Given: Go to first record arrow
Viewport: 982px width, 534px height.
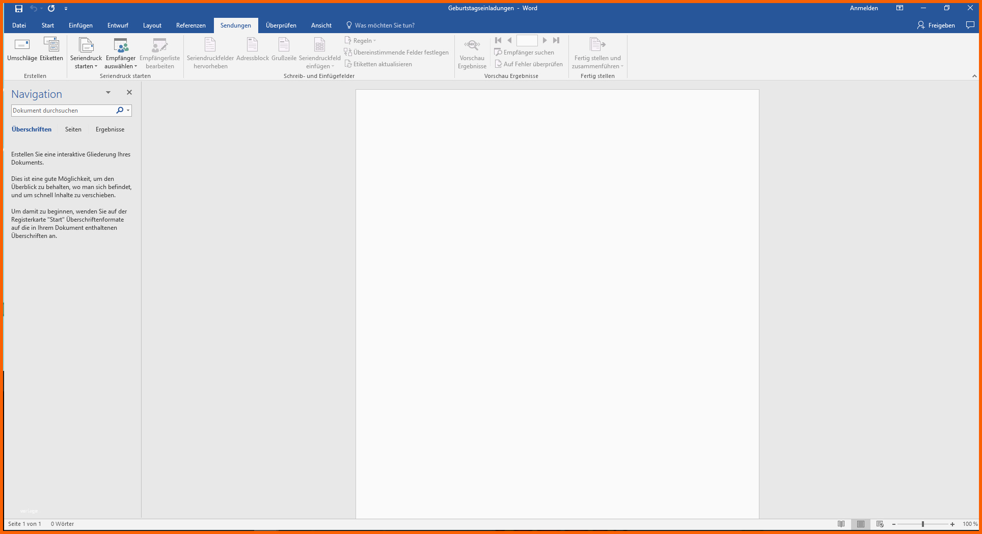Looking at the screenshot, I should (498, 40).
